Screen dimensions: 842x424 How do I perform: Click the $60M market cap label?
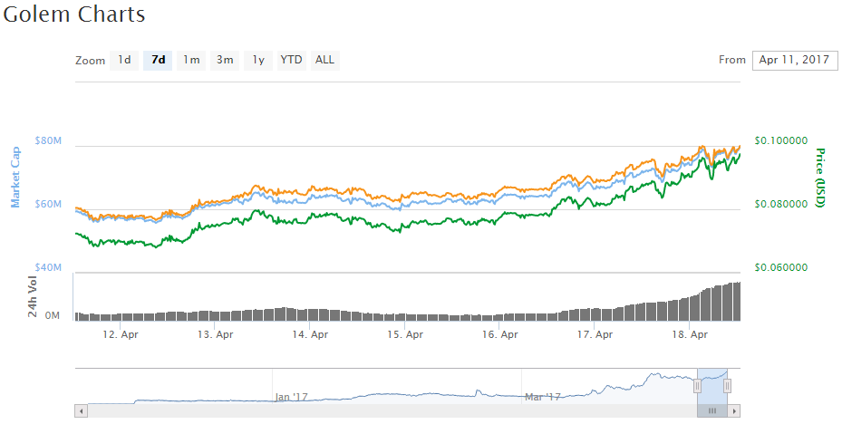48,204
